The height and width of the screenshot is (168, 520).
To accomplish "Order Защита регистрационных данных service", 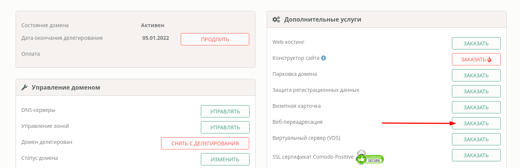I will tap(476, 91).
